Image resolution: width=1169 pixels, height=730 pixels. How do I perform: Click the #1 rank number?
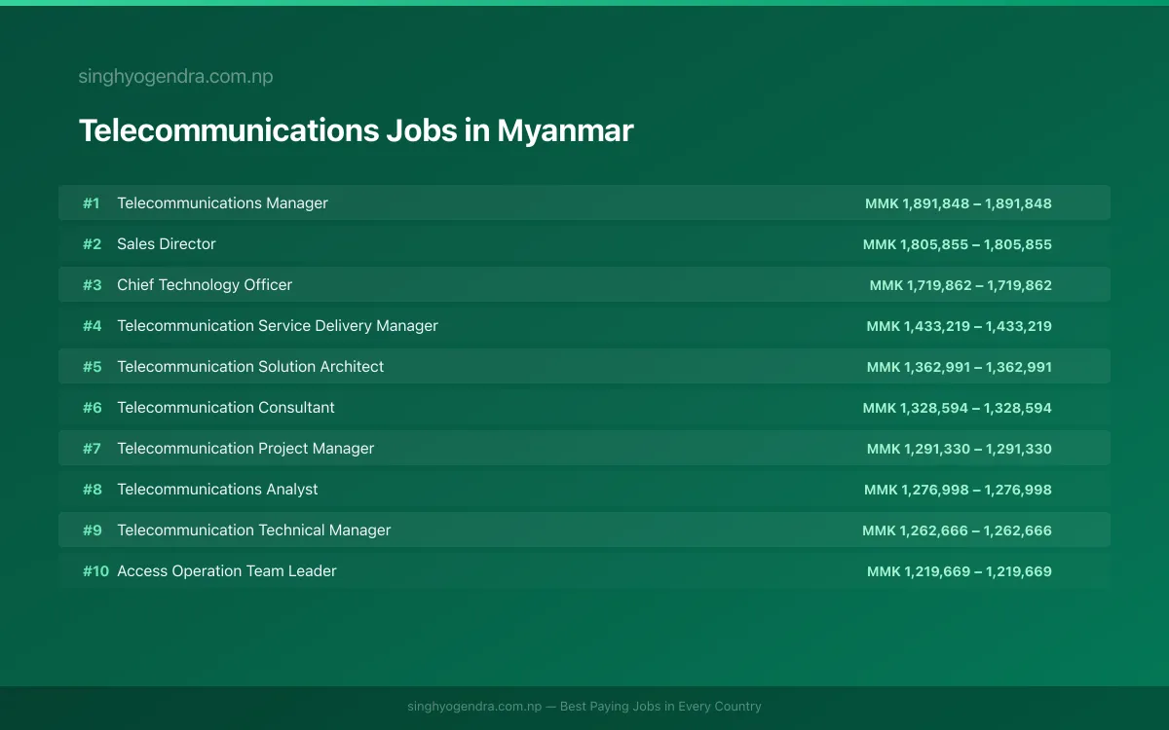pos(92,203)
